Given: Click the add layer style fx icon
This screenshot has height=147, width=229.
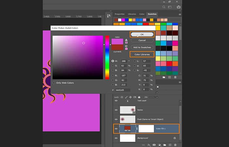Looking at the screenshot, I should pos(149,144).
